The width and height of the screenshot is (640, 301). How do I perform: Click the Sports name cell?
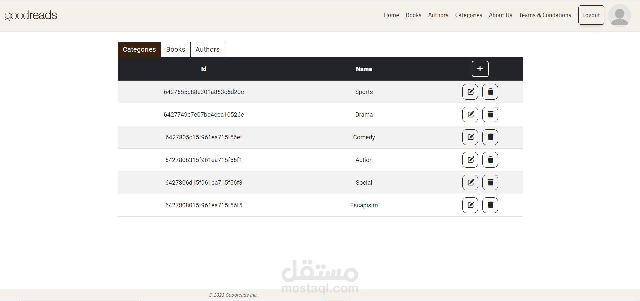point(364,92)
